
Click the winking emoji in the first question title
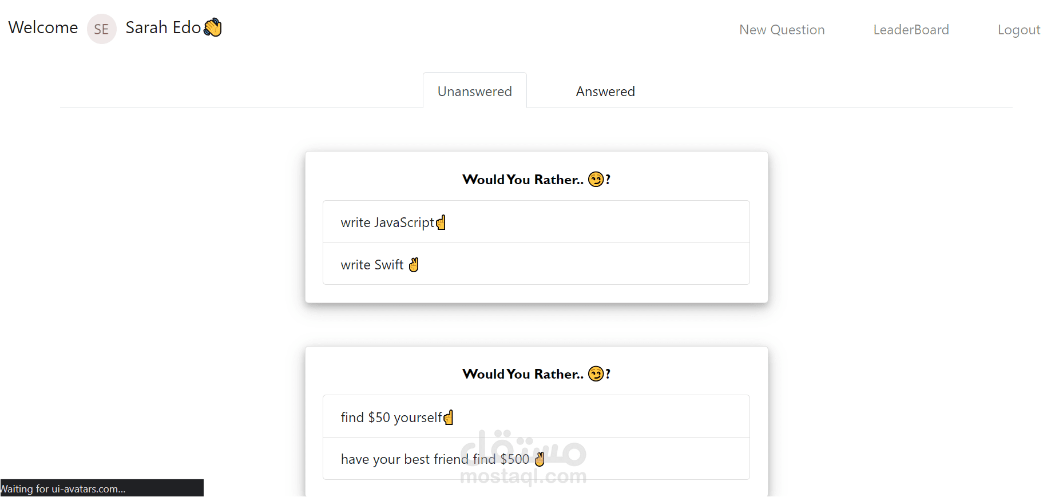[596, 178]
